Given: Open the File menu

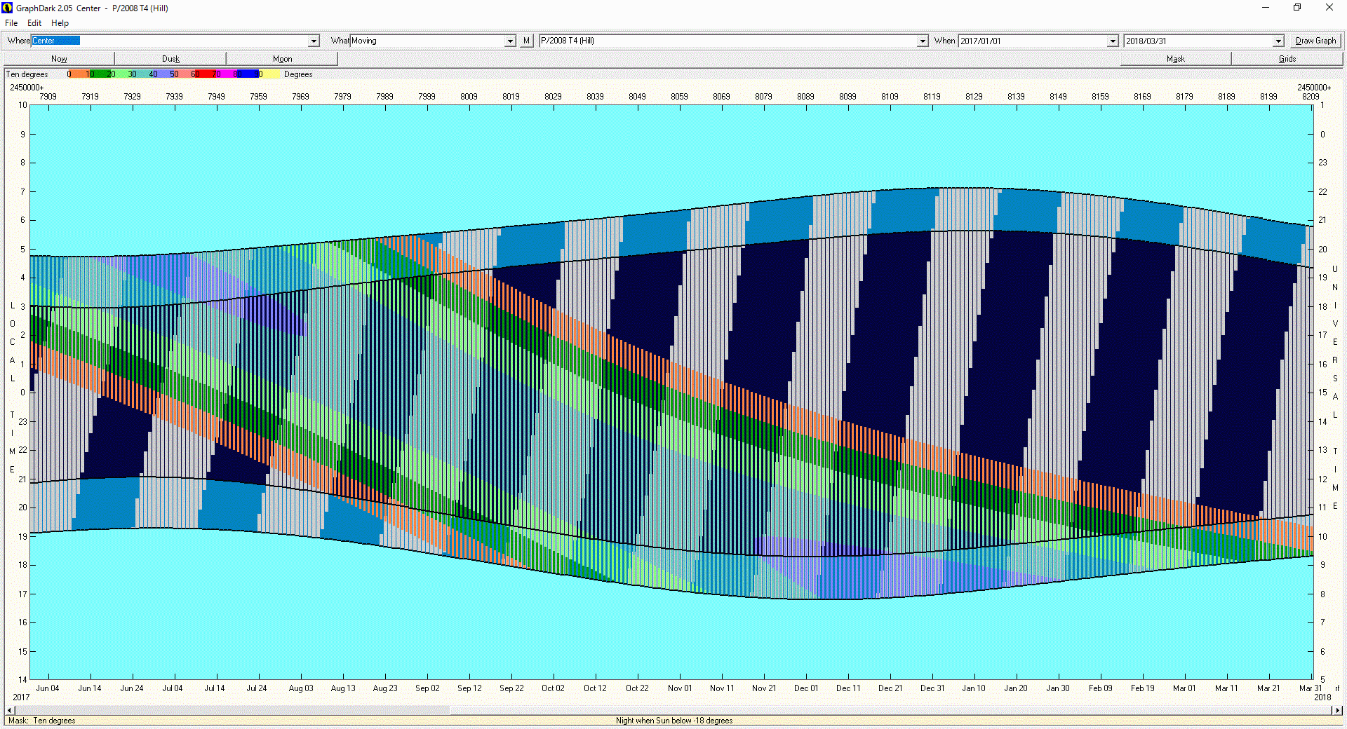Looking at the screenshot, I should 11,23.
